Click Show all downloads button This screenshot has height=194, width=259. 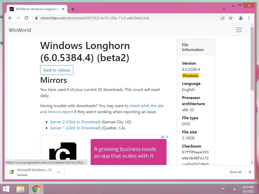(x=235, y=172)
